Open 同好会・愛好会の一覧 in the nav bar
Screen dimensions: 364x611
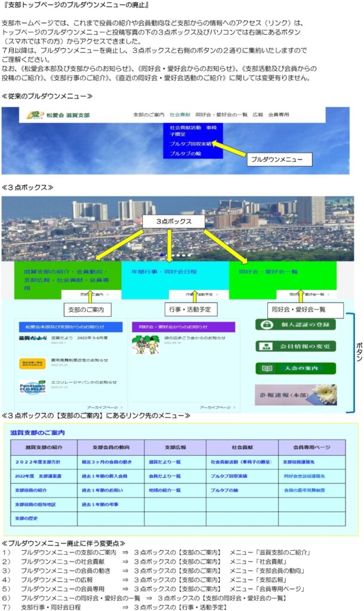[x=221, y=114]
